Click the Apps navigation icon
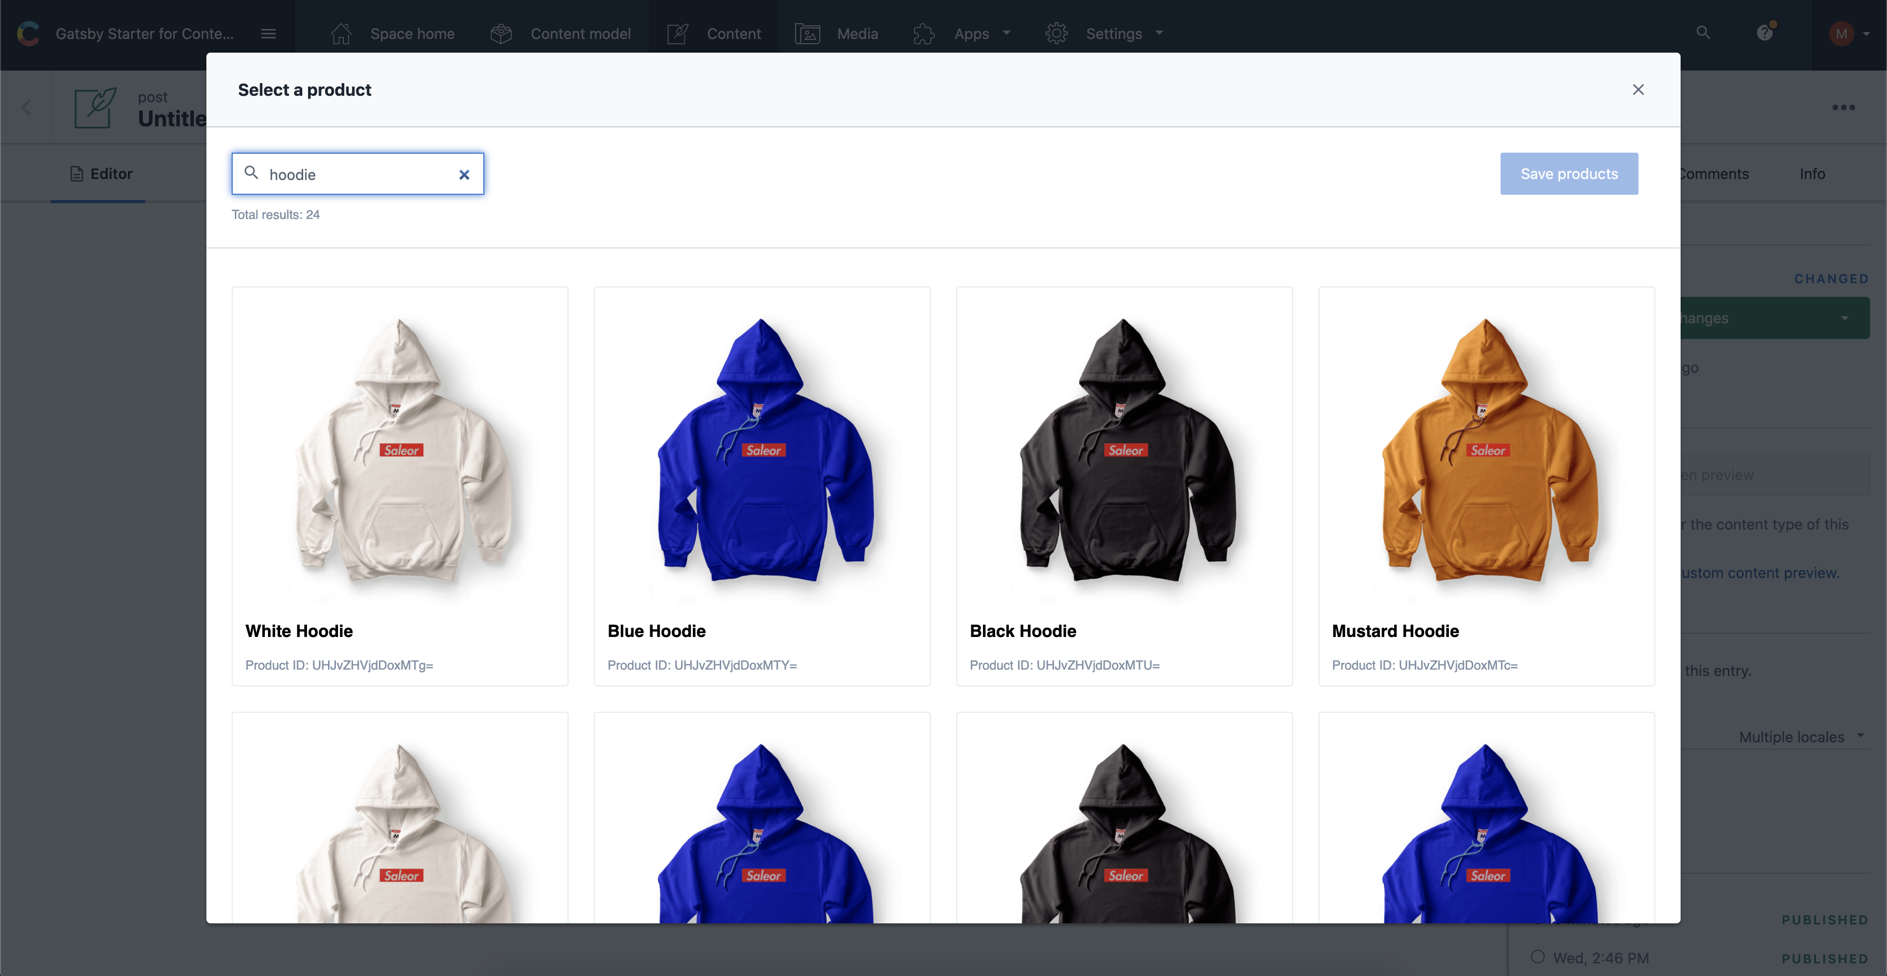Viewport: 1887px width, 976px height. click(926, 34)
